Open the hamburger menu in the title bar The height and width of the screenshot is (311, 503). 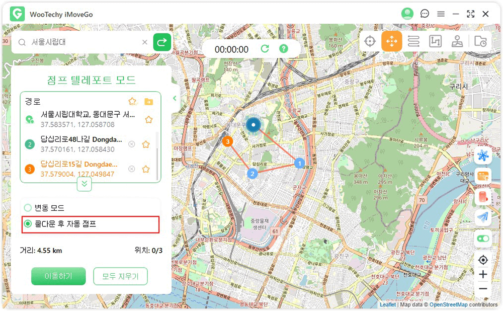(x=441, y=14)
